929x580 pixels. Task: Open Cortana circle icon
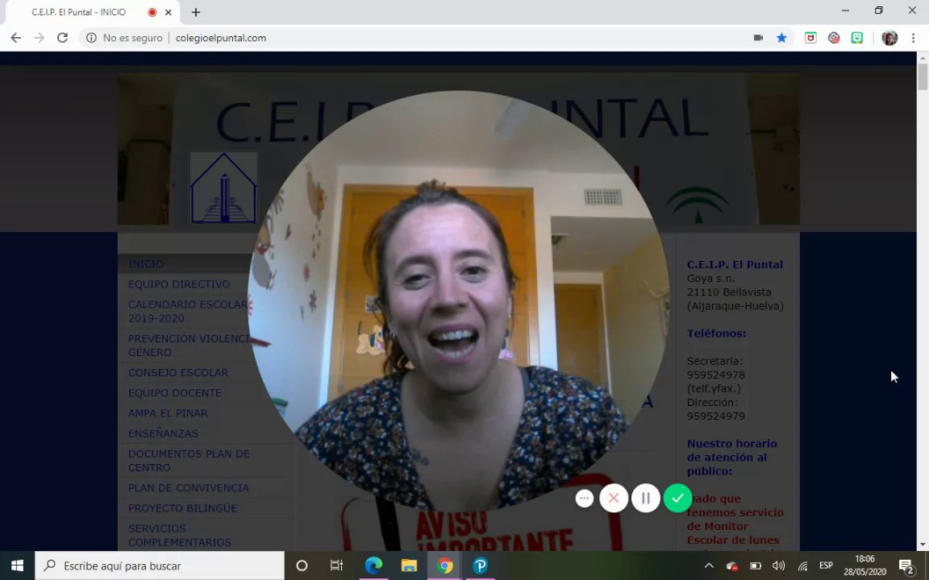click(302, 565)
